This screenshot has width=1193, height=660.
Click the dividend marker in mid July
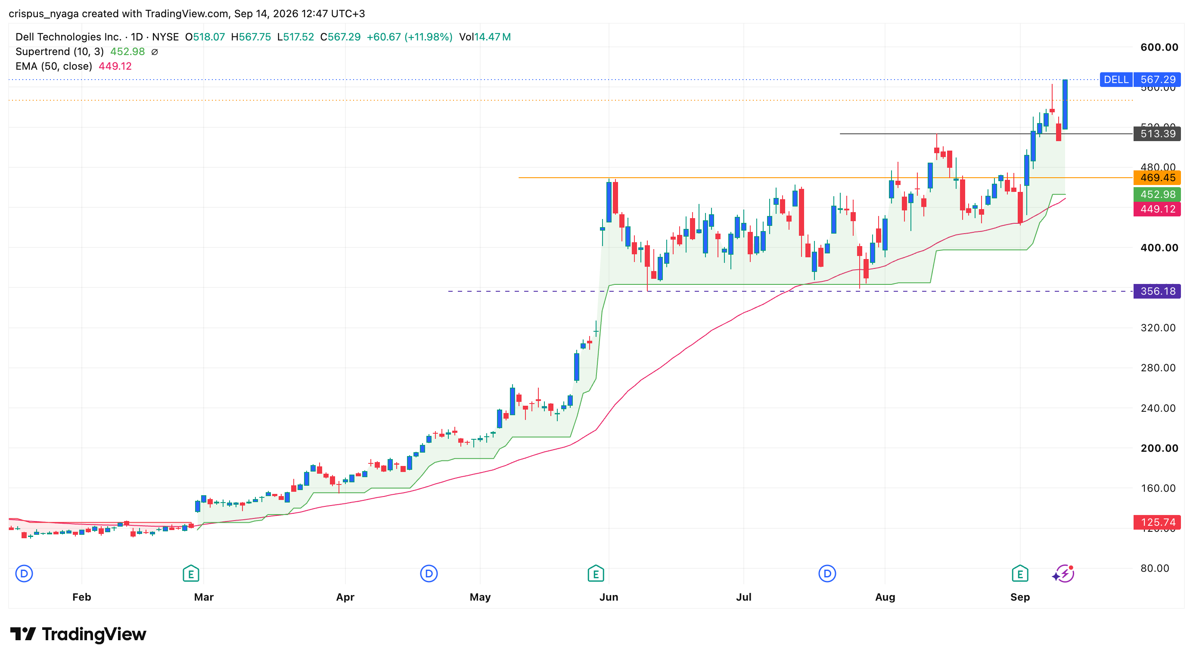[827, 574]
